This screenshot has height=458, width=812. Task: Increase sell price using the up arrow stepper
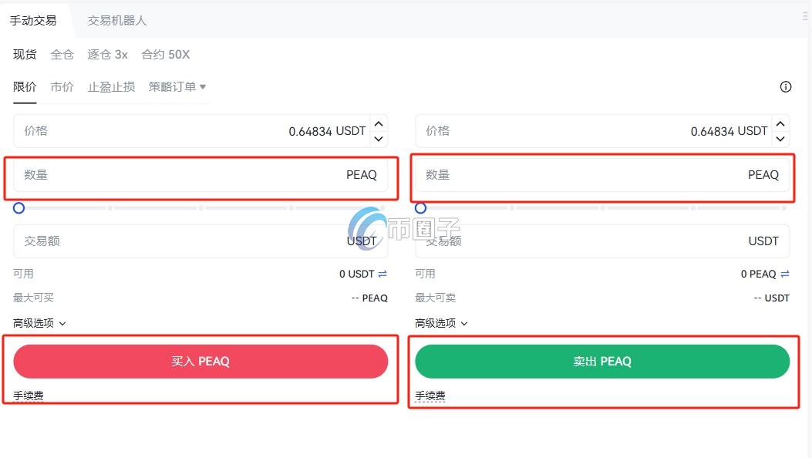coord(780,123)
